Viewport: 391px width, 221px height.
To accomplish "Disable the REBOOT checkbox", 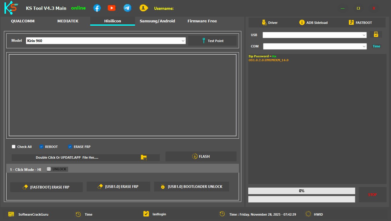I will click(41, 146).
